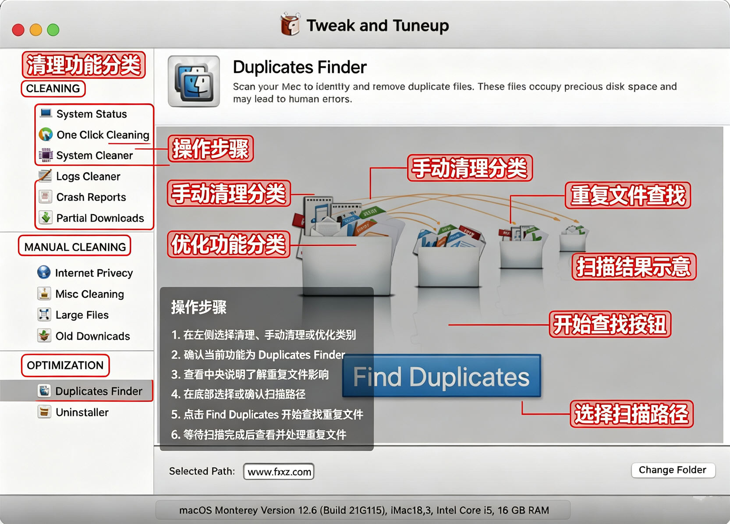Click the Duplicates Finder page title
Viewport: 730px width, 524px height.
(x=300, y=67)
